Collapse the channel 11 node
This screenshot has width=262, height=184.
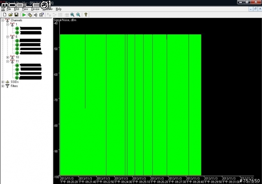click(x=7, y=61)
